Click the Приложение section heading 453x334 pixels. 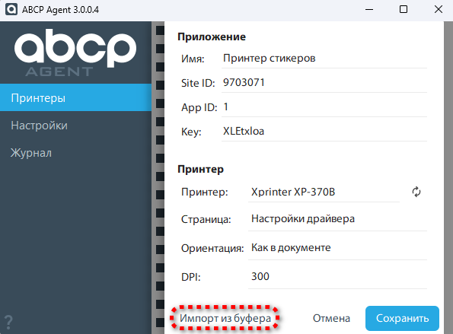[x=212, y=37]
